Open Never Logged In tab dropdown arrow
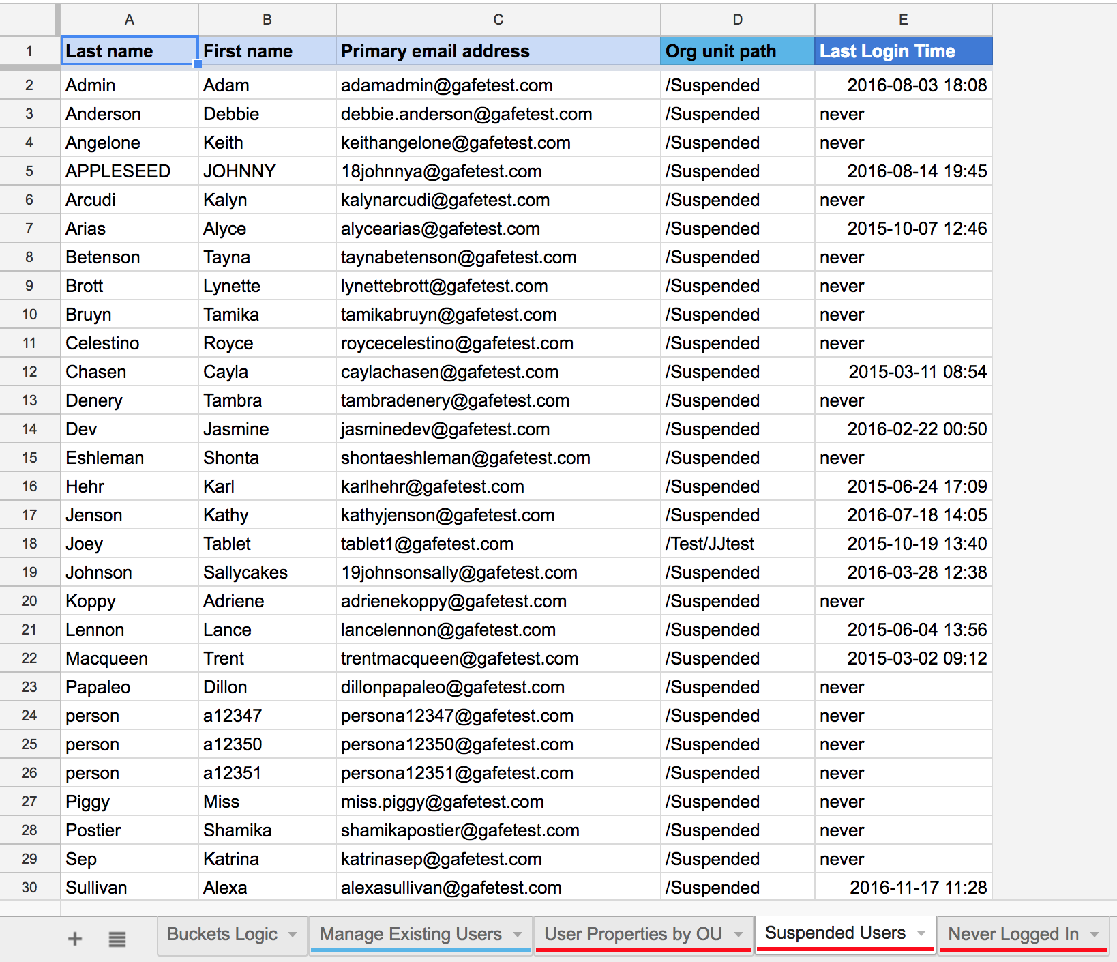1117x962 pixels. tap(1094, 934)
